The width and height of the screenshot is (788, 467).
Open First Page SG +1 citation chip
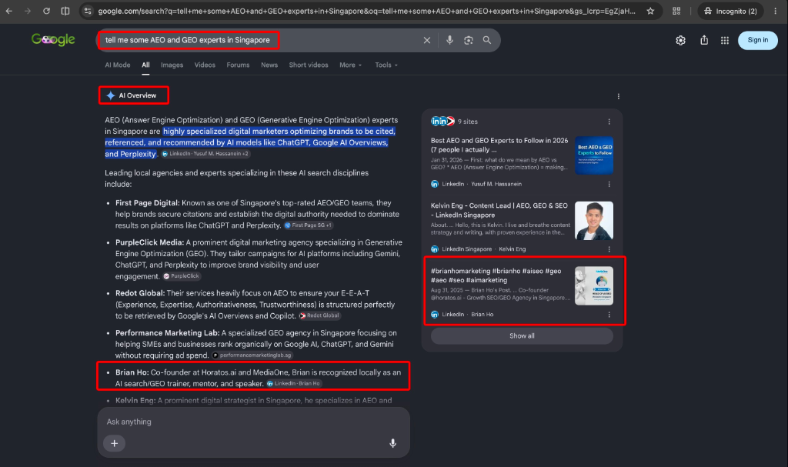(x=308, y=225)
